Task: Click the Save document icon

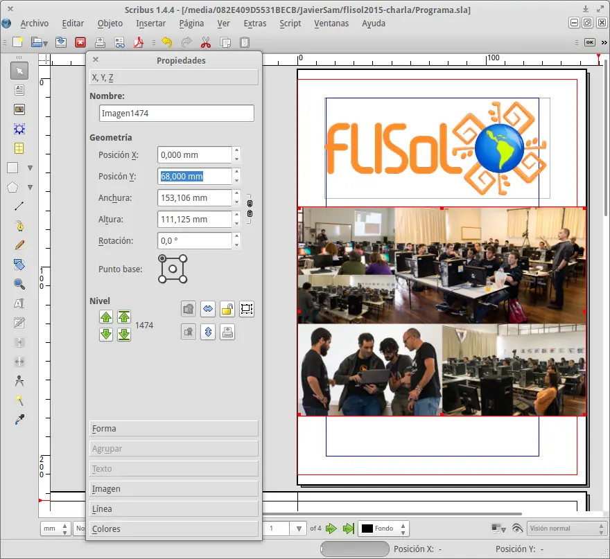Action: pyautogui.click(x=61, y=42)
